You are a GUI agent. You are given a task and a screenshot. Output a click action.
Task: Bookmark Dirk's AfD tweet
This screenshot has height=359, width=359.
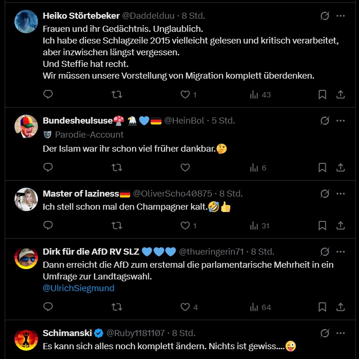(x=322, y=307)
